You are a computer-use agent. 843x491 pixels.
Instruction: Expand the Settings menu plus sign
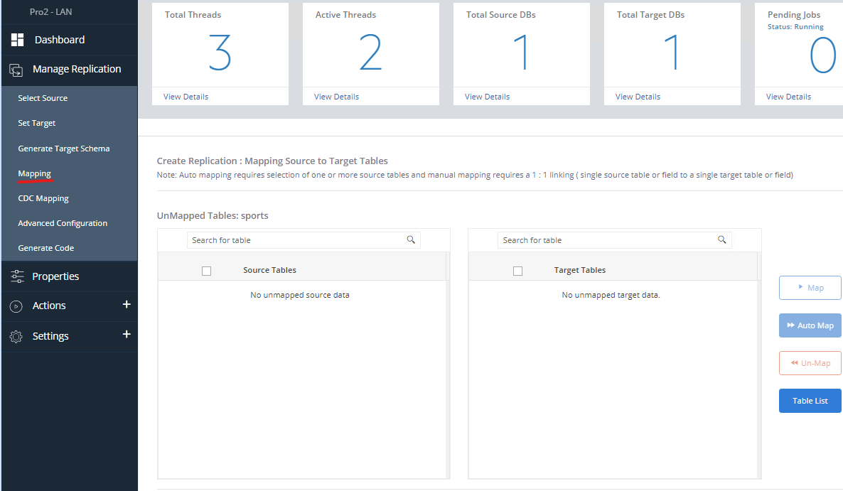point(127,334)
